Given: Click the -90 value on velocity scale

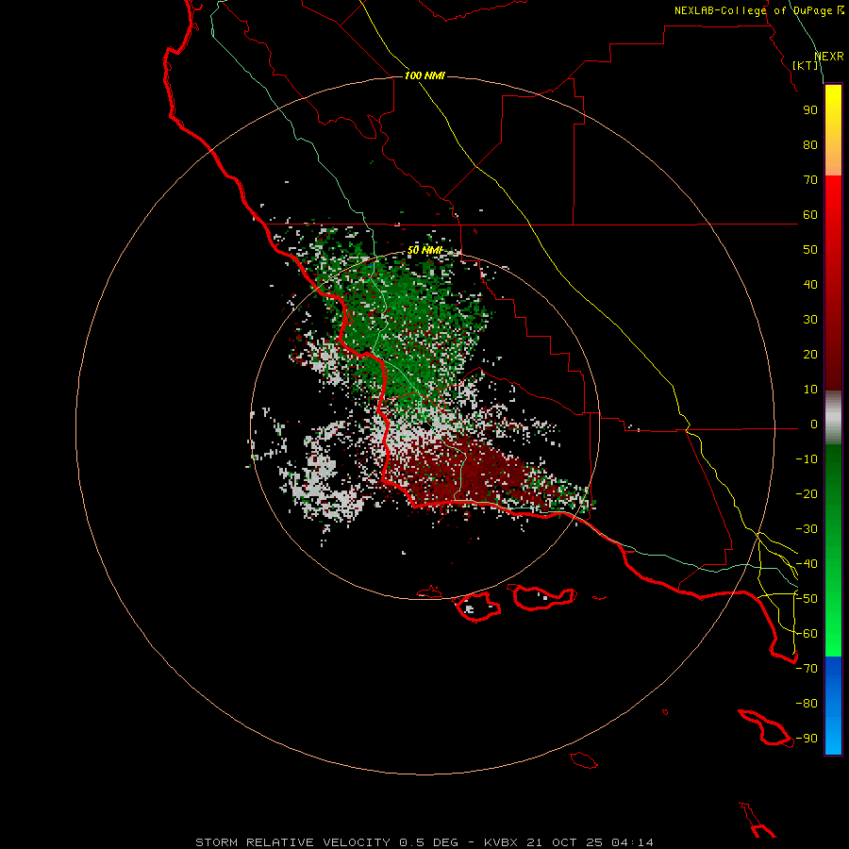Looking at the screenshot, I should (807, 739).
